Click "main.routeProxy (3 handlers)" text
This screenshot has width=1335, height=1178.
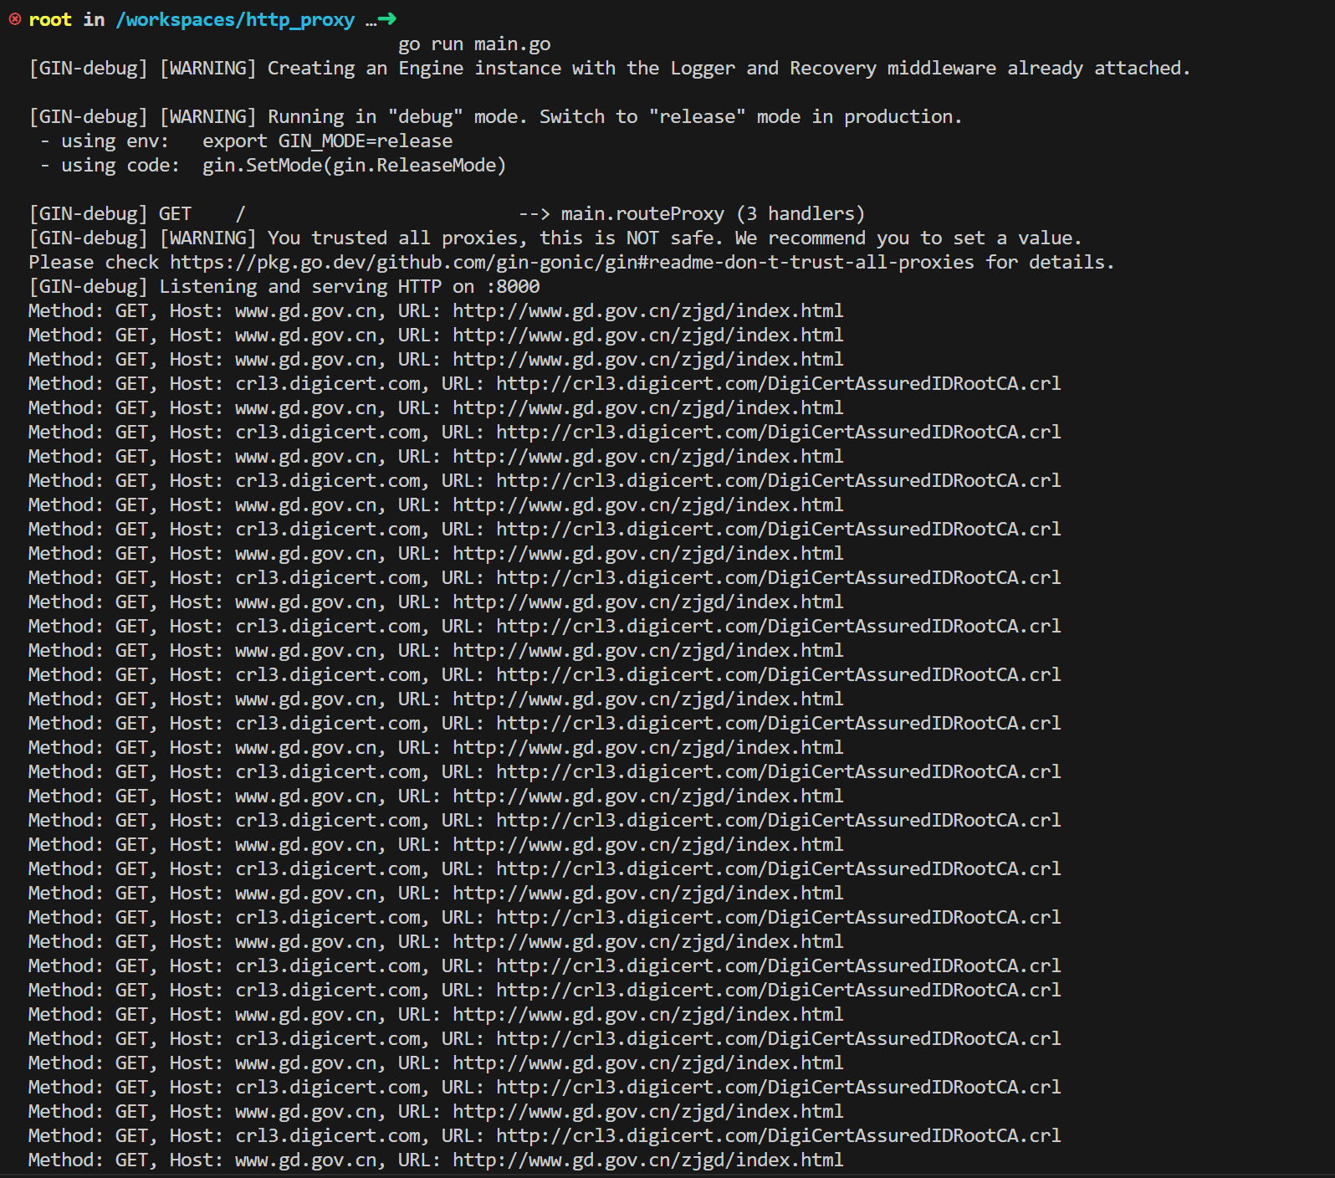pos(713,214)
